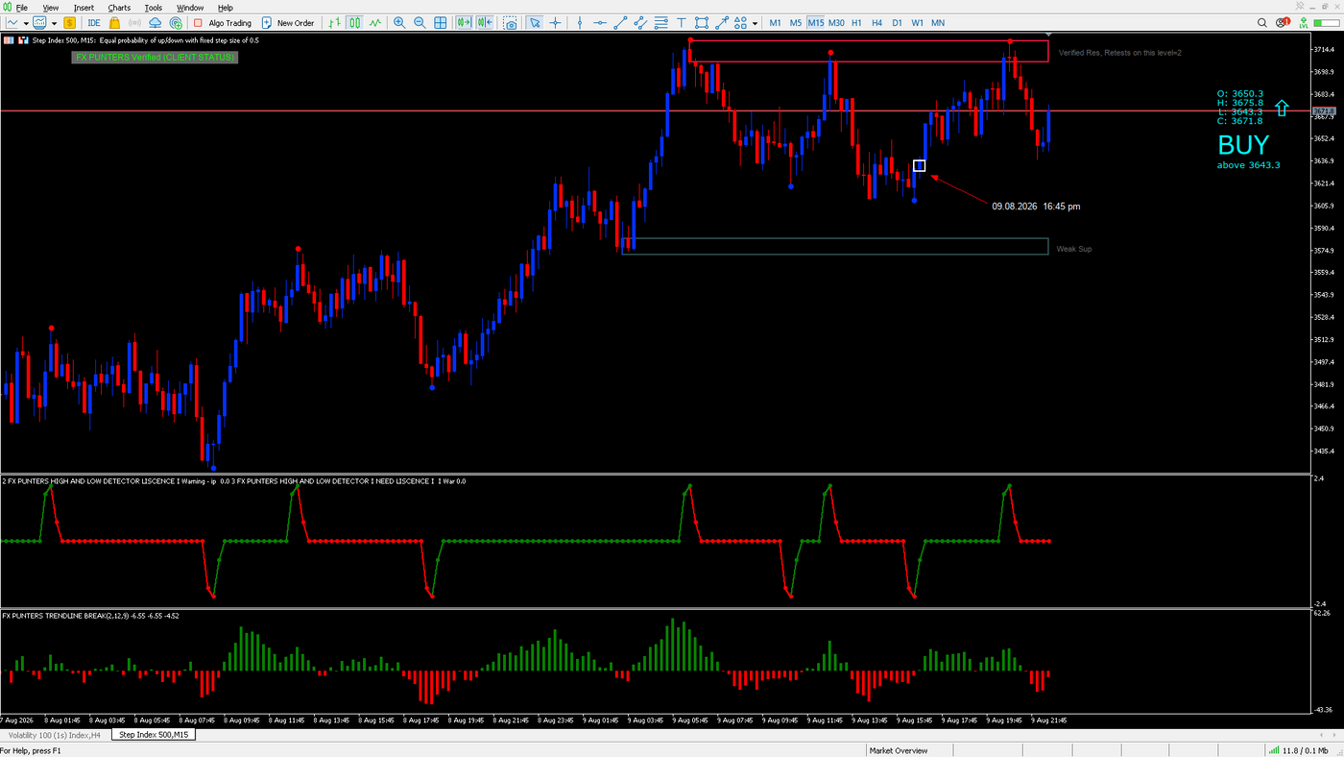Select the crosshair tool
Viewport: 1344px width, 757px height.
[555, 23]
